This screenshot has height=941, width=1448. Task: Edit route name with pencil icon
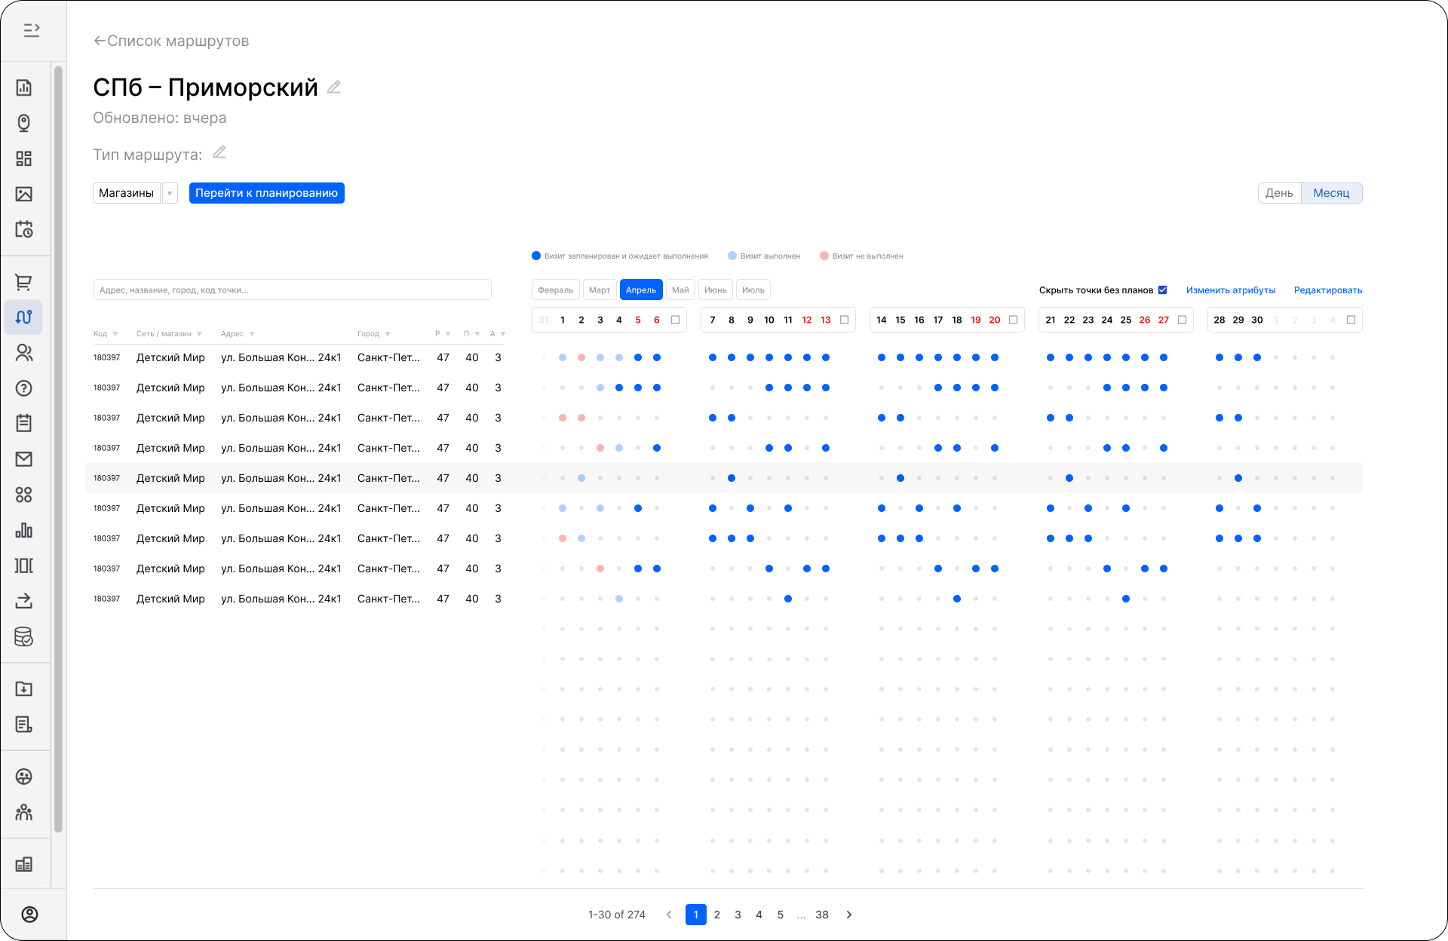tap(334, 87)
